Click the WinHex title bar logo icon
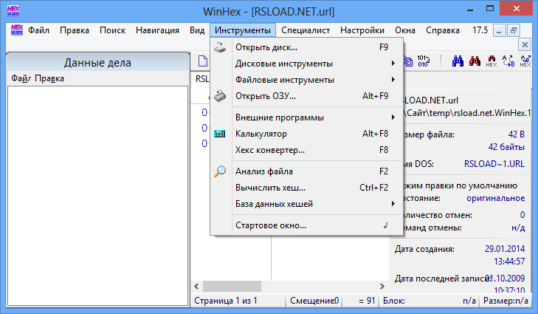538x314 pixels. tap(13, 10)
